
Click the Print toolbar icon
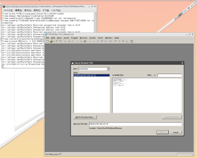click(69, 41)
